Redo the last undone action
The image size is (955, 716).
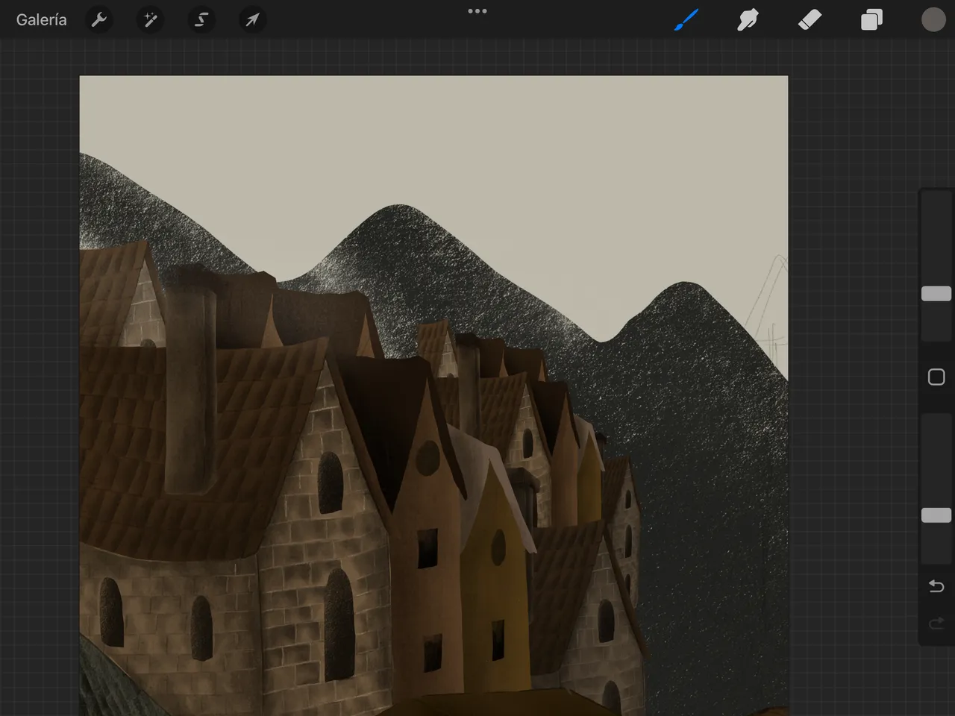coord(936,624)
